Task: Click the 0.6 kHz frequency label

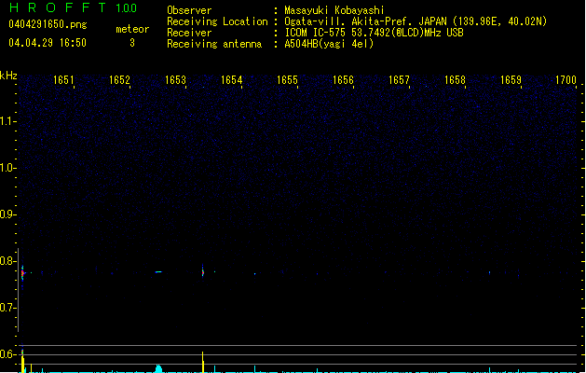Action: tap(7, 354)
